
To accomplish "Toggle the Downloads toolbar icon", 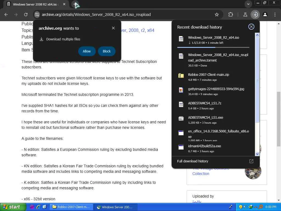I will (x=255, y=15).
